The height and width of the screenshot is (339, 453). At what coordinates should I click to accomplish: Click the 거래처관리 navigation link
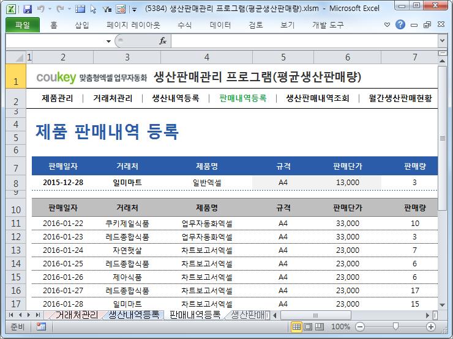click(x=113, y=98)
